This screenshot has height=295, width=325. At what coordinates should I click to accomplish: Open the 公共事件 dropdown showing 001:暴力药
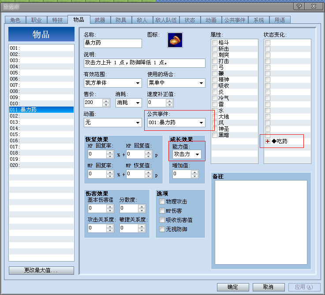pyautogui.click(x=176, y=122)
